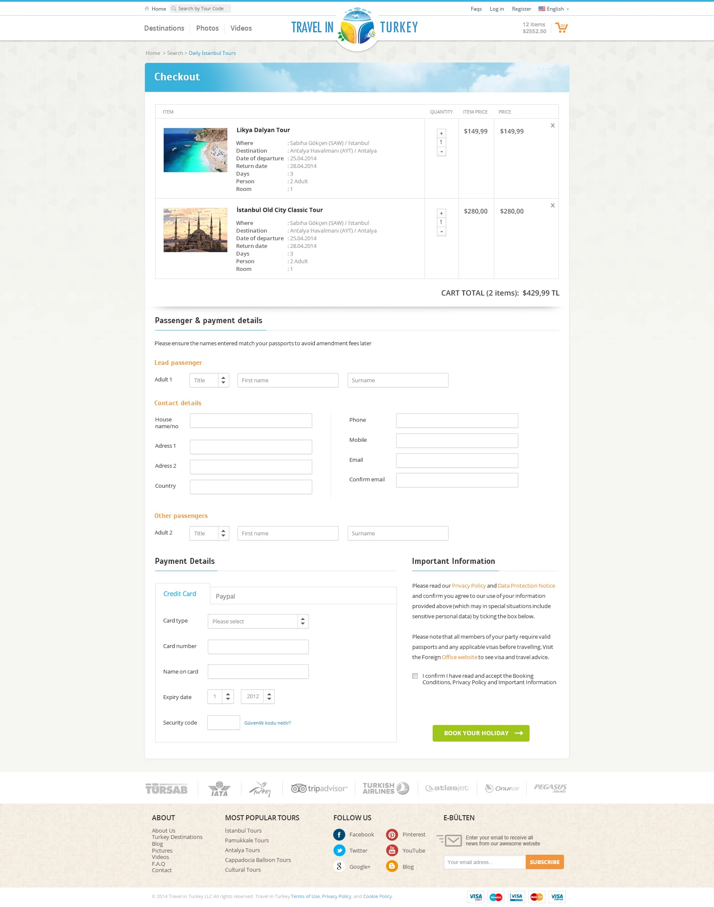The image size is (714, 907).
Task: Click the Card number input field
Action: point(258,647)
